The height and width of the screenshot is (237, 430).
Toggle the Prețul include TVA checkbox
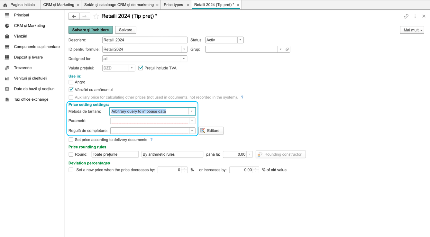pos(141,68)
